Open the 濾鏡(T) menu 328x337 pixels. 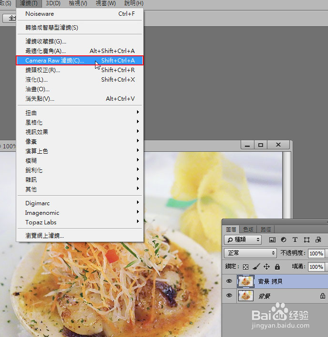29,3
